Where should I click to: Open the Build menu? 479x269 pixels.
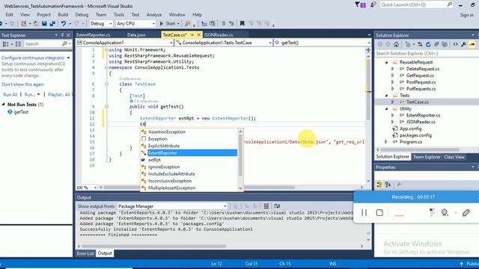coord(63,15)
